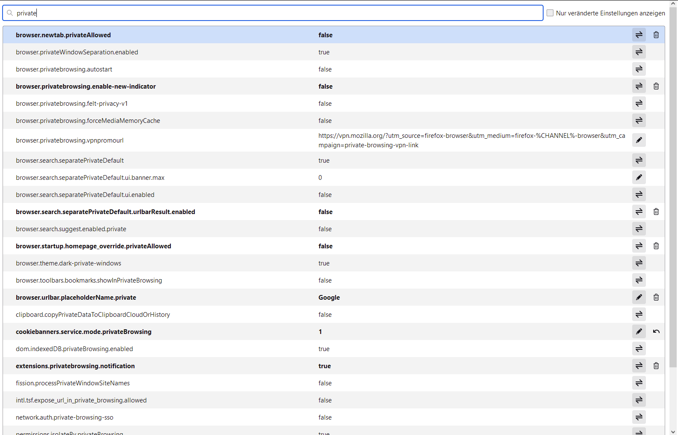The width and height of the screenshot is (678, 435).
Task: Delete browser.urlbar.placeholderName.private preference
Action: (656, 297)
